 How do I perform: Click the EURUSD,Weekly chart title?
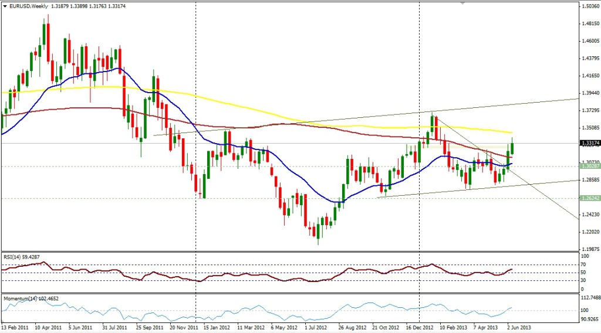pyautogui.click(x=28, y=6)
